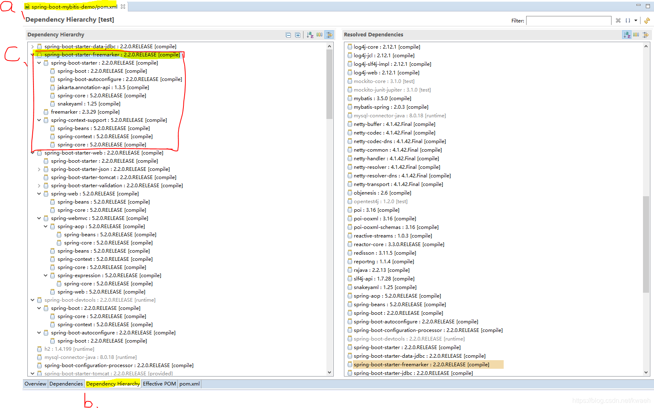Refresh the dependency hierarchy
The height and width of the screenshot is (408, 654).
click(647, 20)
